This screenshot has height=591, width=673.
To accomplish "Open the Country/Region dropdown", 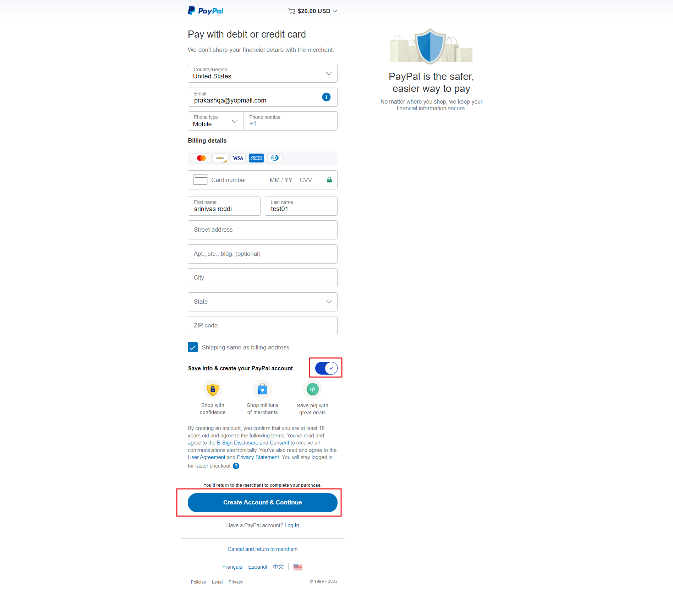I will point(262,73).
